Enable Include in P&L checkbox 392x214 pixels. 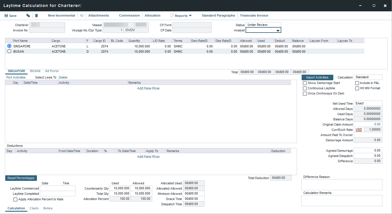(357, 83)
